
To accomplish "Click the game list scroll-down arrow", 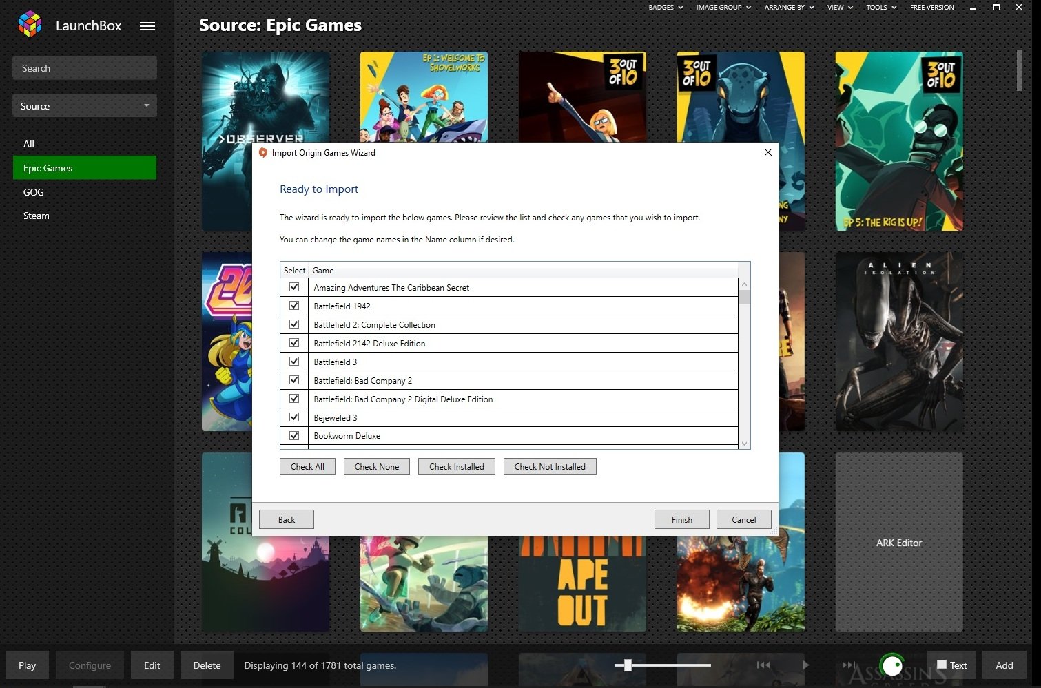I will [x=744, y=444].
